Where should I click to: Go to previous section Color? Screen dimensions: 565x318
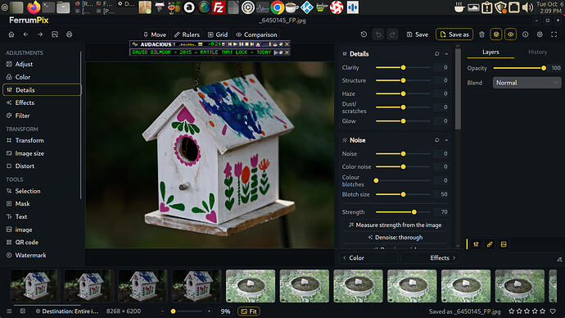369,258
